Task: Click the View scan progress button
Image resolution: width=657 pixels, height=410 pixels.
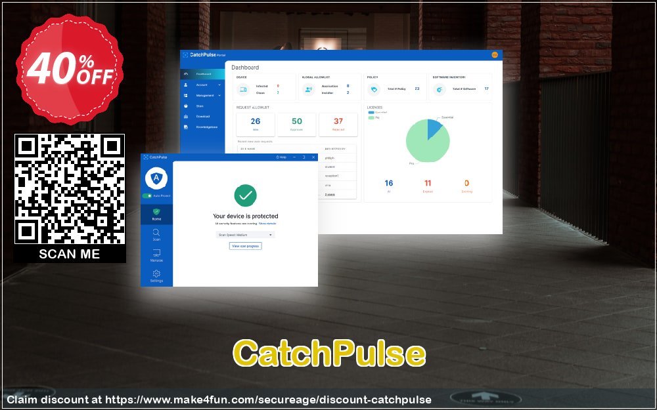Action: click(246, 246)
